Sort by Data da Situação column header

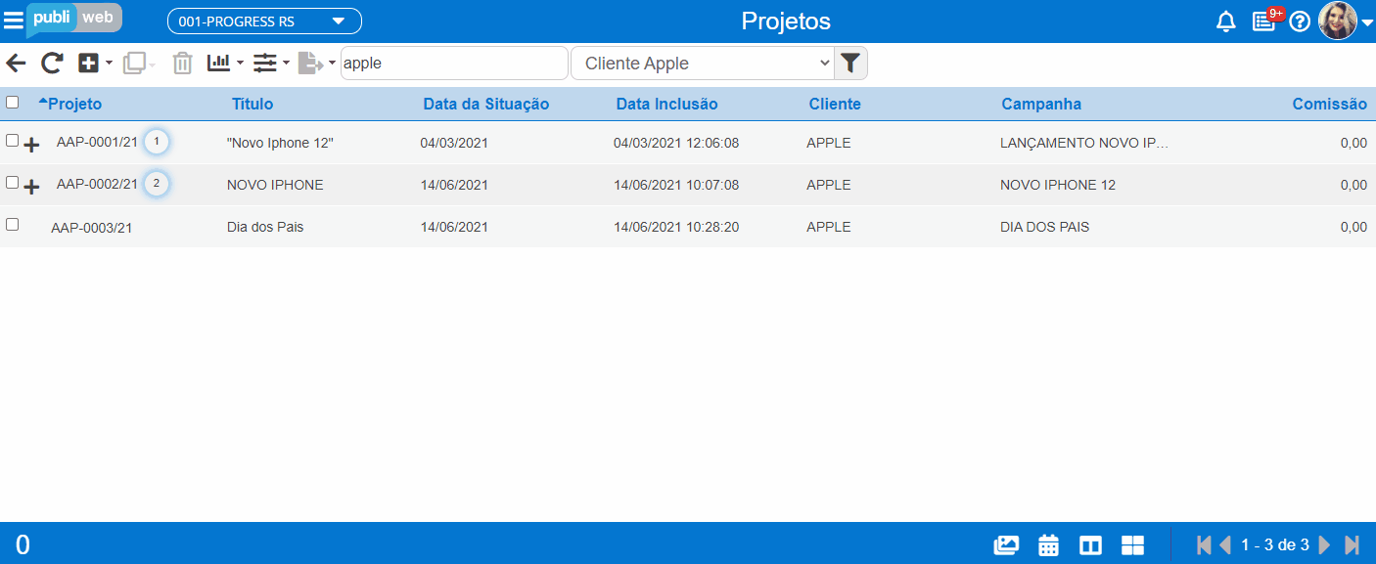pos(486,105)
